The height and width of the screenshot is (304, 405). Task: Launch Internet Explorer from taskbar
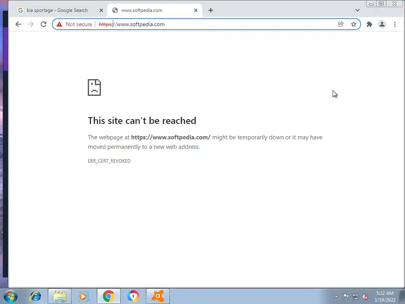tap(35, 296)
